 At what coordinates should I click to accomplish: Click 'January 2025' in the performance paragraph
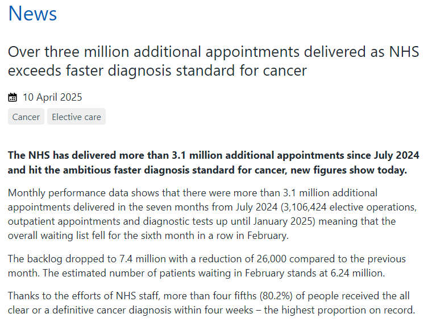[x=282, y=221]
